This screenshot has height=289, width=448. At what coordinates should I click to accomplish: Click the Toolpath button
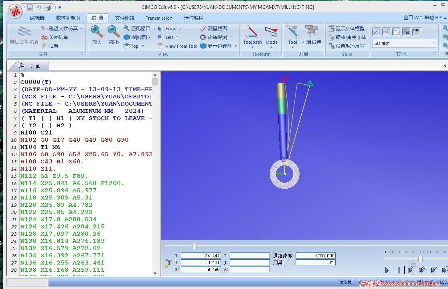tap(252, 35)
